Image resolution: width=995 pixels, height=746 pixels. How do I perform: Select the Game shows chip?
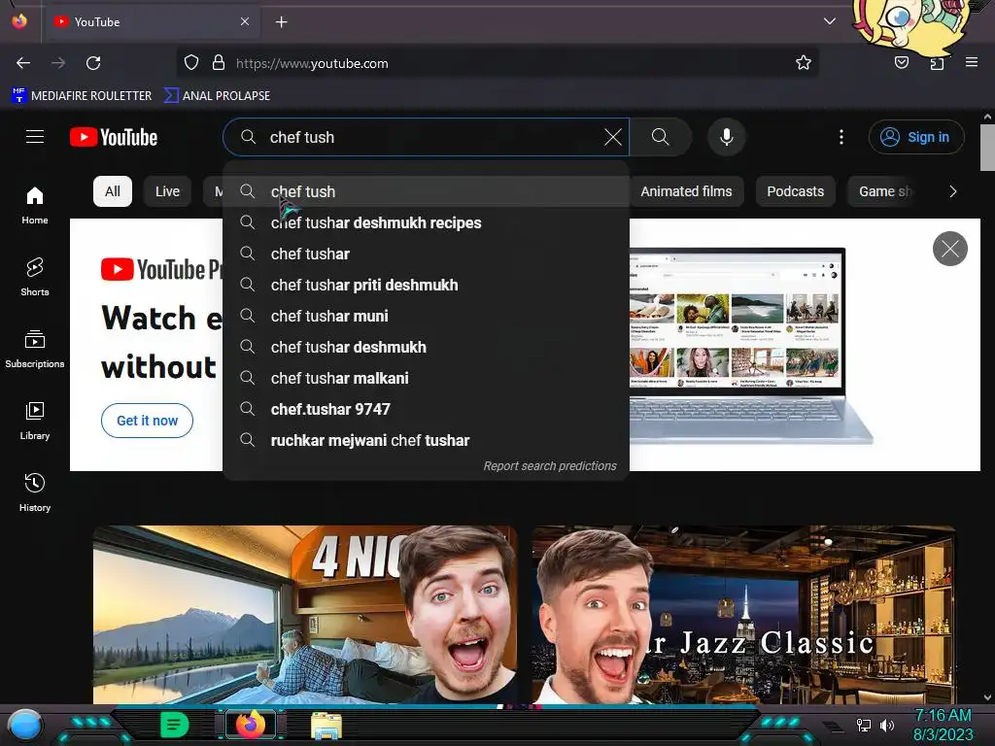[x=884, y=191]
